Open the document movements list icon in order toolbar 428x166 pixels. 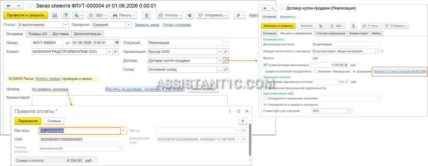point(147,15)
